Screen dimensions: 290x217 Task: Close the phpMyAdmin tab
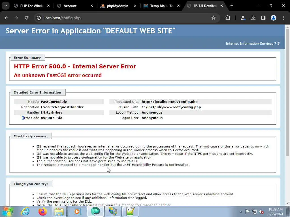pyautogui.click(x=135, y=6)
